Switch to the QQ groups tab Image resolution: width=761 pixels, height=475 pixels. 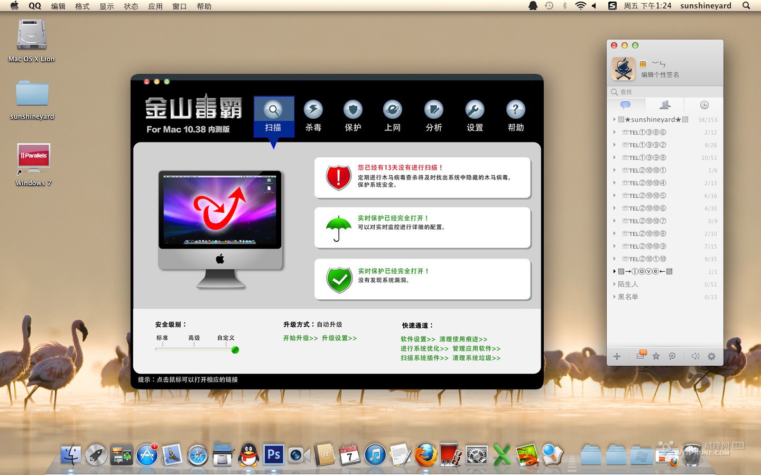tap(665, 104)
